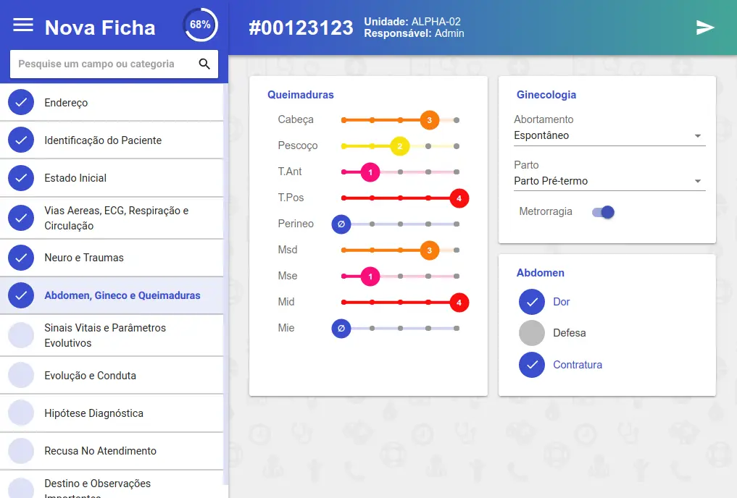Screen dimensions: 737x498
Task: Click the 68% progress circle
Action: point(200,25)
